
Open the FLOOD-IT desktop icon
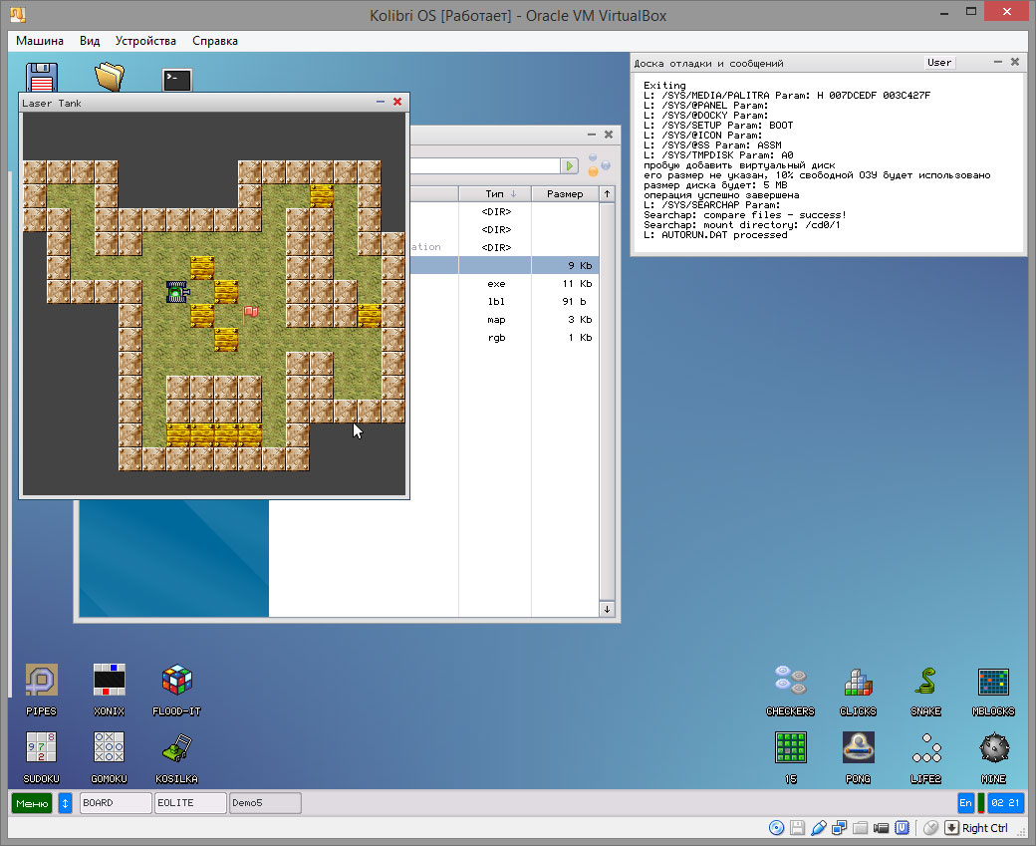[x=176, y=681]
